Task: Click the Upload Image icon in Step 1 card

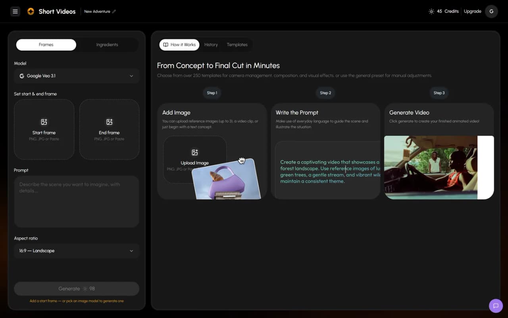Action: [x=194, y=153]
